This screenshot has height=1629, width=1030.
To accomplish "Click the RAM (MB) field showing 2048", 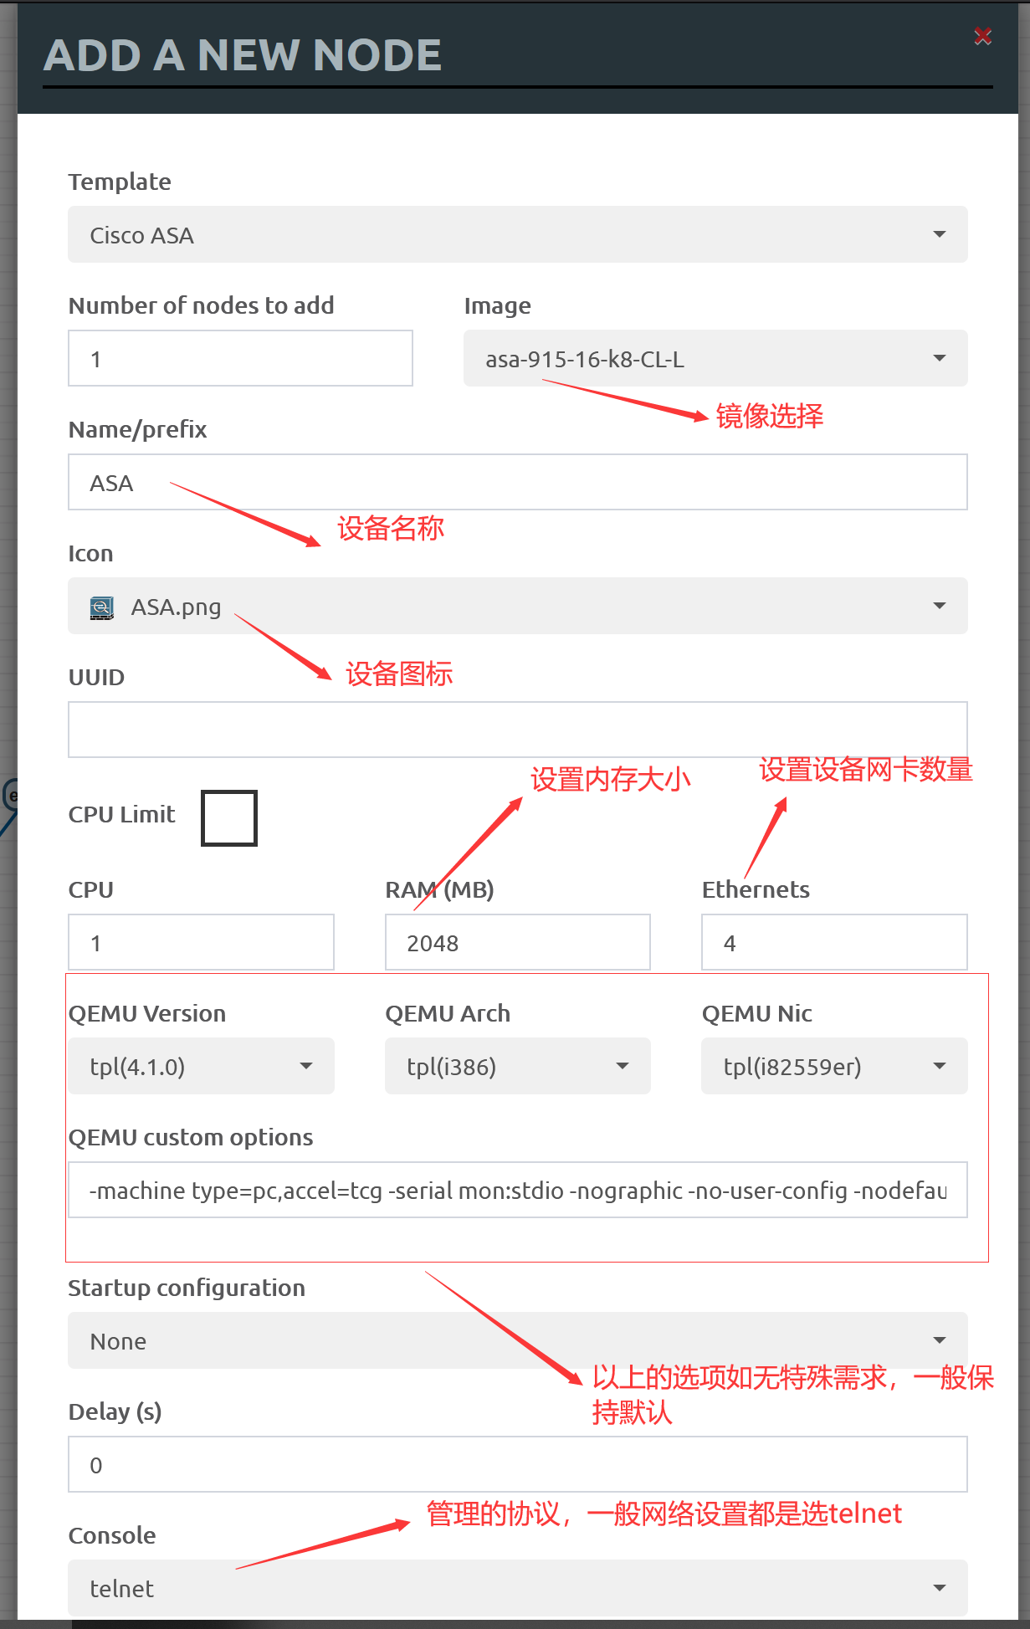I will [x=517, y=942].
